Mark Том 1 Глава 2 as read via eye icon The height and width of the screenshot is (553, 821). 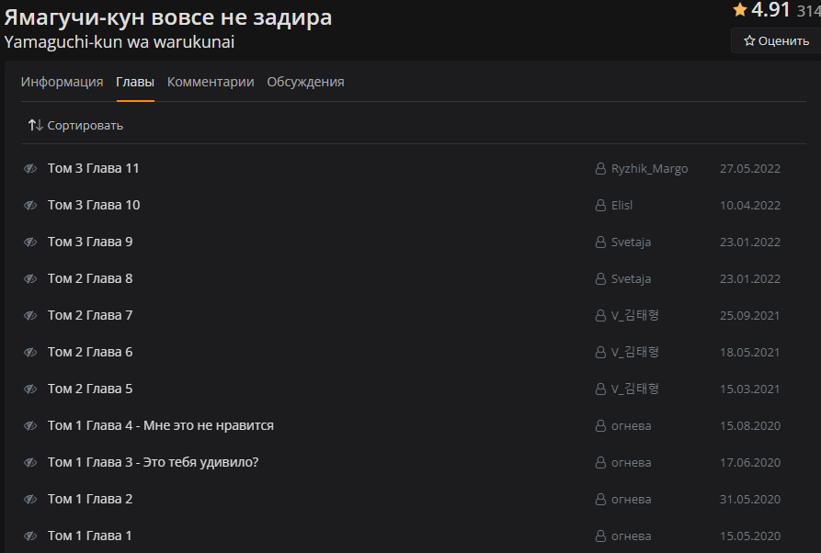click(x=30, y=500)
